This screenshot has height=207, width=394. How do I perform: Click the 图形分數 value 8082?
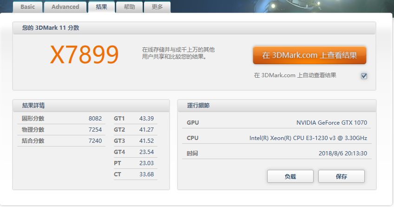95,119
